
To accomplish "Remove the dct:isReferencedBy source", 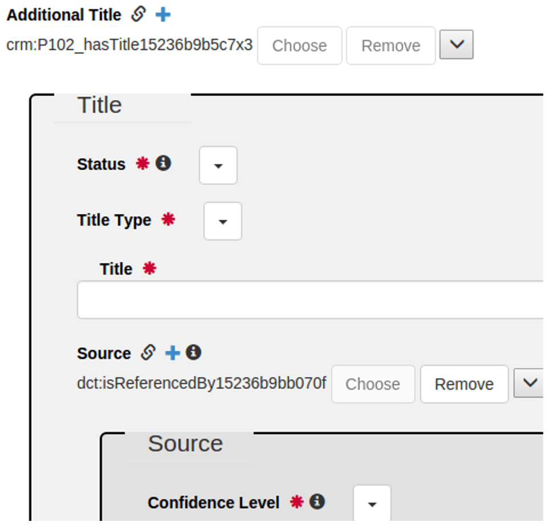I will [x=464, y=384].
